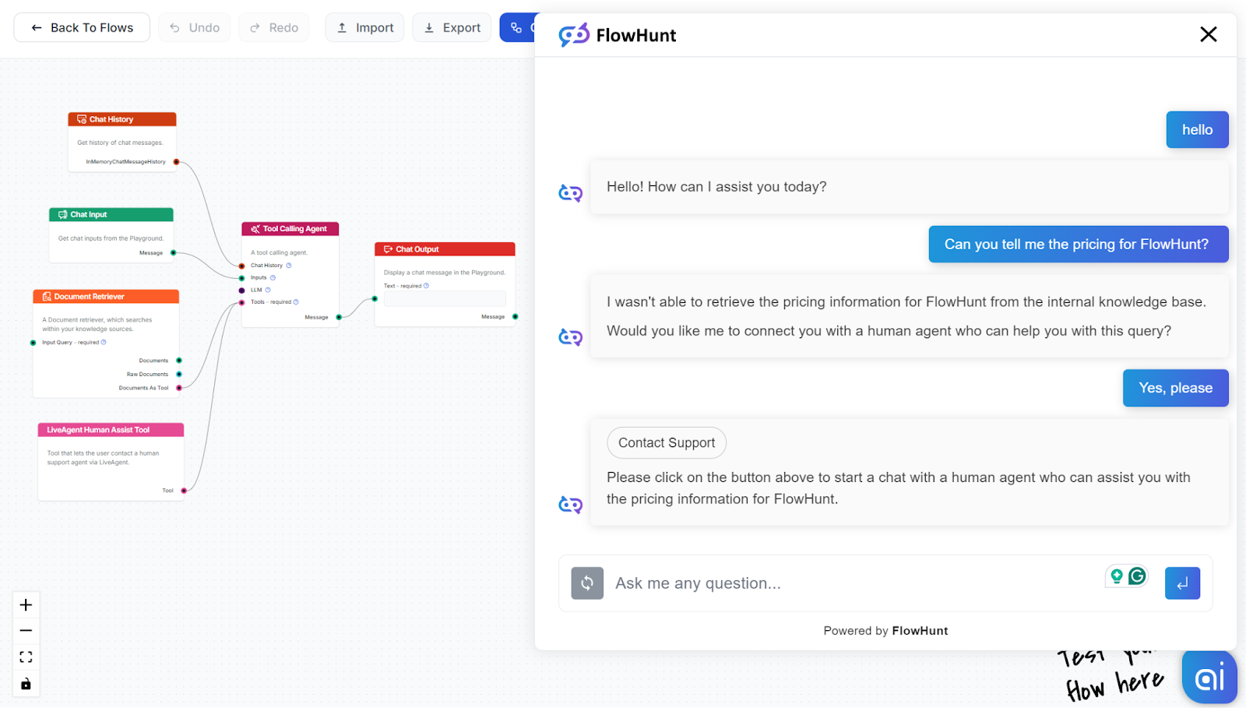Toggle the ai chat launcher bubble
Screen dimensions: 1246x708
pyautogui.click(x=1209, y=677)
